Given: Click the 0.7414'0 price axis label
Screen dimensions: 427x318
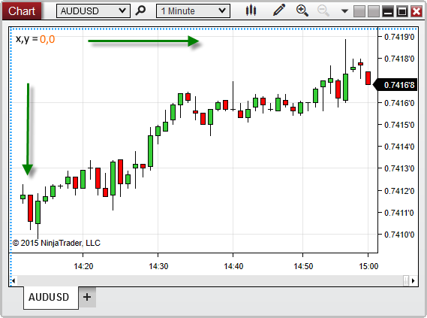Looking at the screenshot, I should tap(399, 147).
